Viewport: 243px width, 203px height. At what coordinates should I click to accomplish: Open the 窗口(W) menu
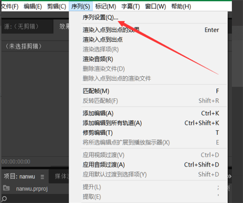point(156,6)
